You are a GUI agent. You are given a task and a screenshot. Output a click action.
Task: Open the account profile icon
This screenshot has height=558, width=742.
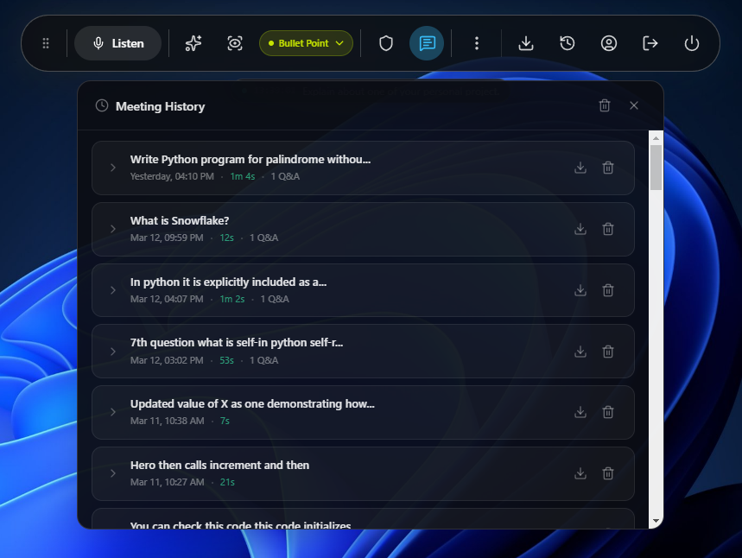click(x=608, y=42)
